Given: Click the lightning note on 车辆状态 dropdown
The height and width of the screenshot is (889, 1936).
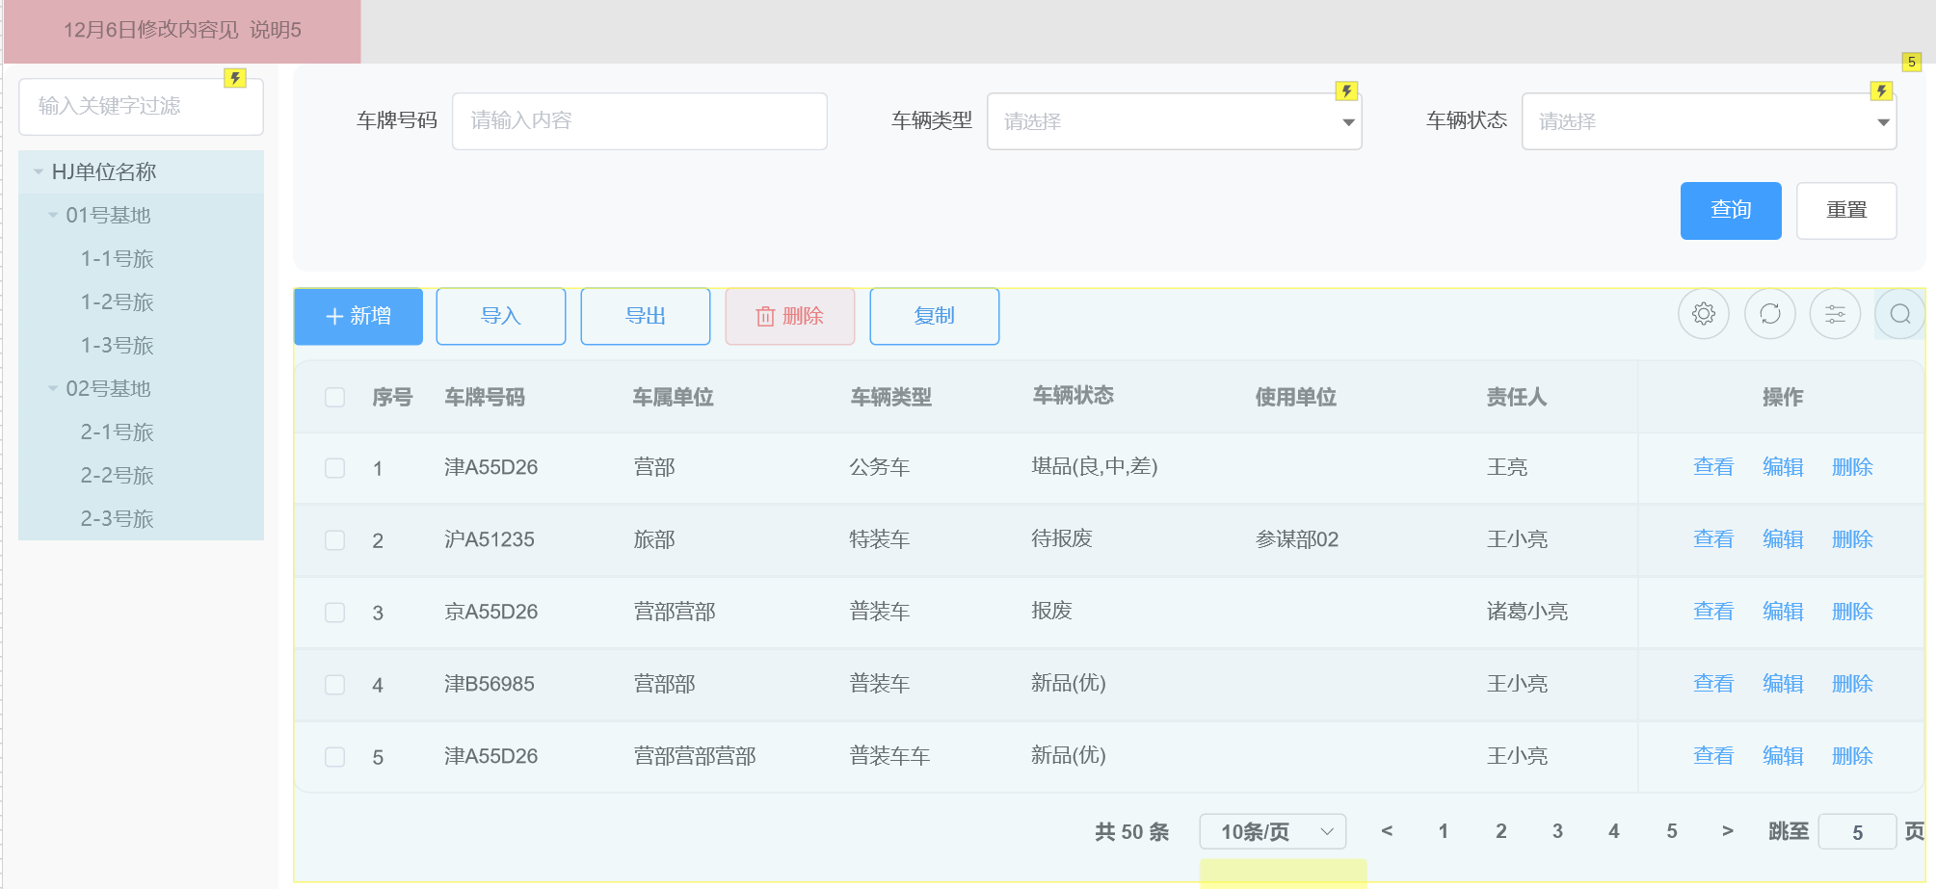Looking at the screenshot, I should (1881, 91).
